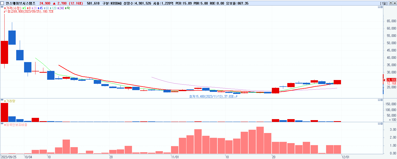Click the 거래량 indicator label
Viewport: 397px width, 159px height.
(10, 101)
